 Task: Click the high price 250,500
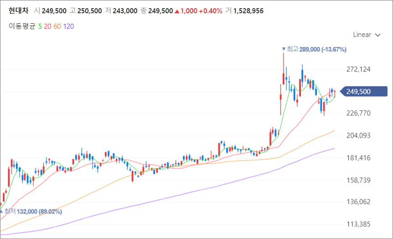click(x=90, y=11)
